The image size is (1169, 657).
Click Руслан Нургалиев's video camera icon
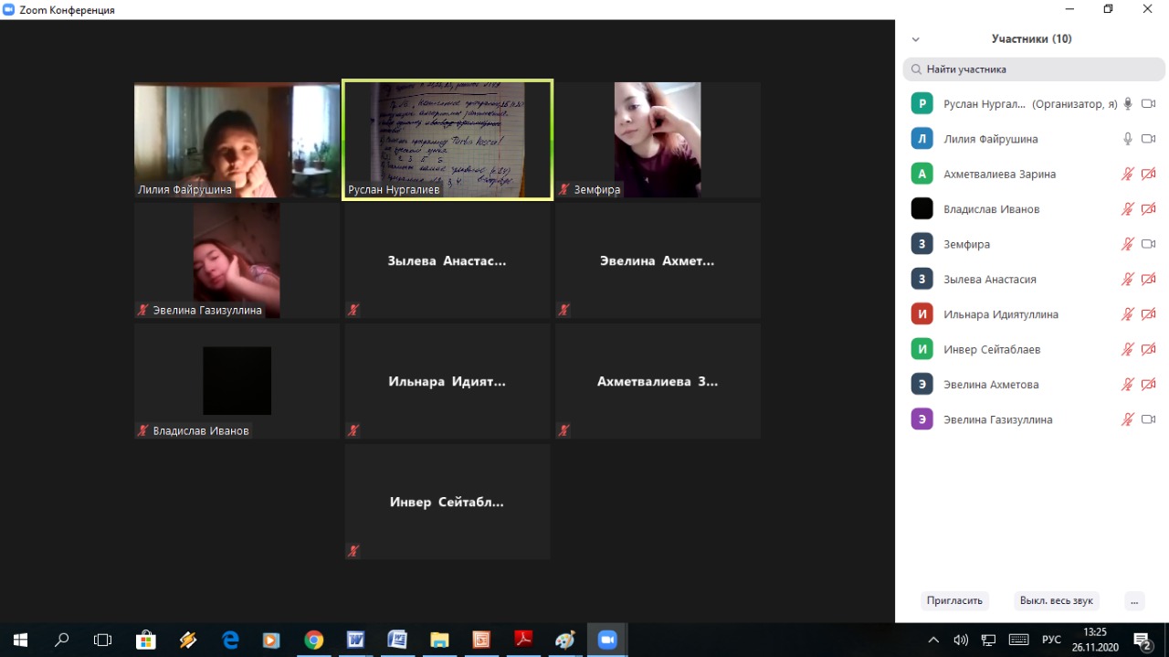[x=1149, y=104]
